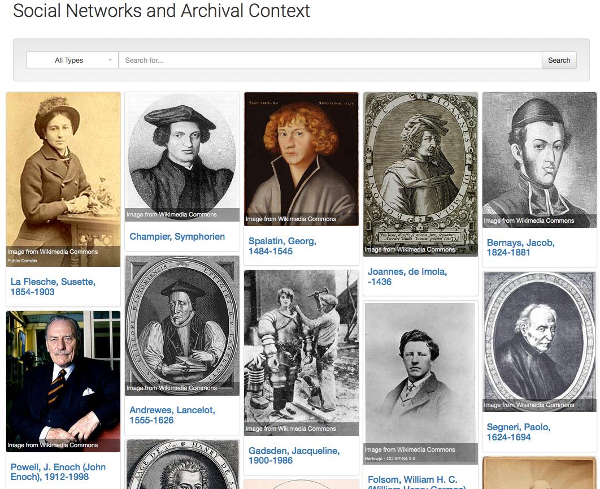Select the Joannes de Imola engraving
This screenshot has height=489, width=600.
point(420,174)
